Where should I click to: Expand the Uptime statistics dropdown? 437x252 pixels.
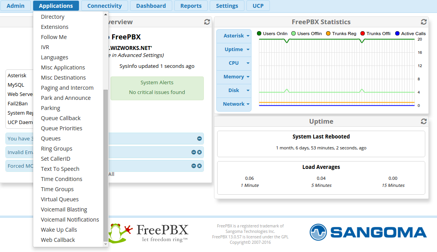(x=234, y=50)
